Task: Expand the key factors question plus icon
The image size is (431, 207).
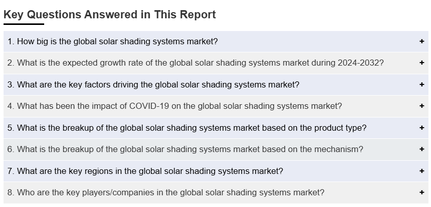Action: coord(422,84)
